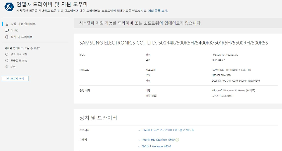Click the BIOS date 2016-04-27
The image size is (282, 151).
218,60
